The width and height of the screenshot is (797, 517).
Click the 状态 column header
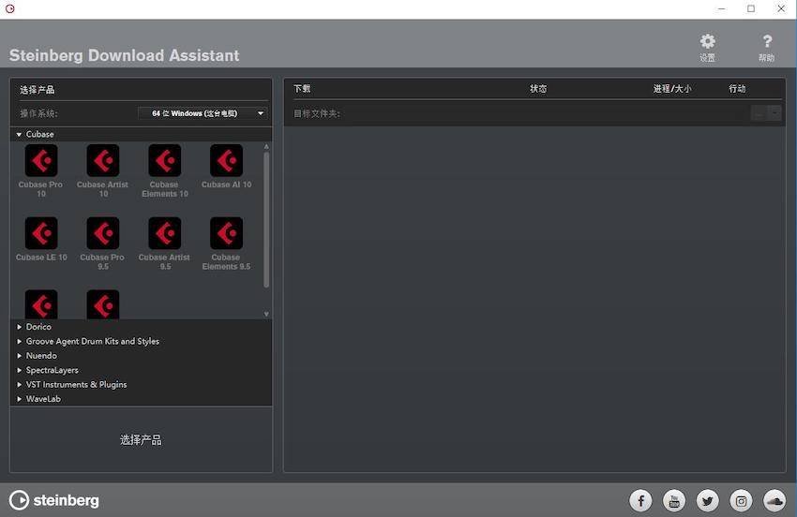(538, 88)
